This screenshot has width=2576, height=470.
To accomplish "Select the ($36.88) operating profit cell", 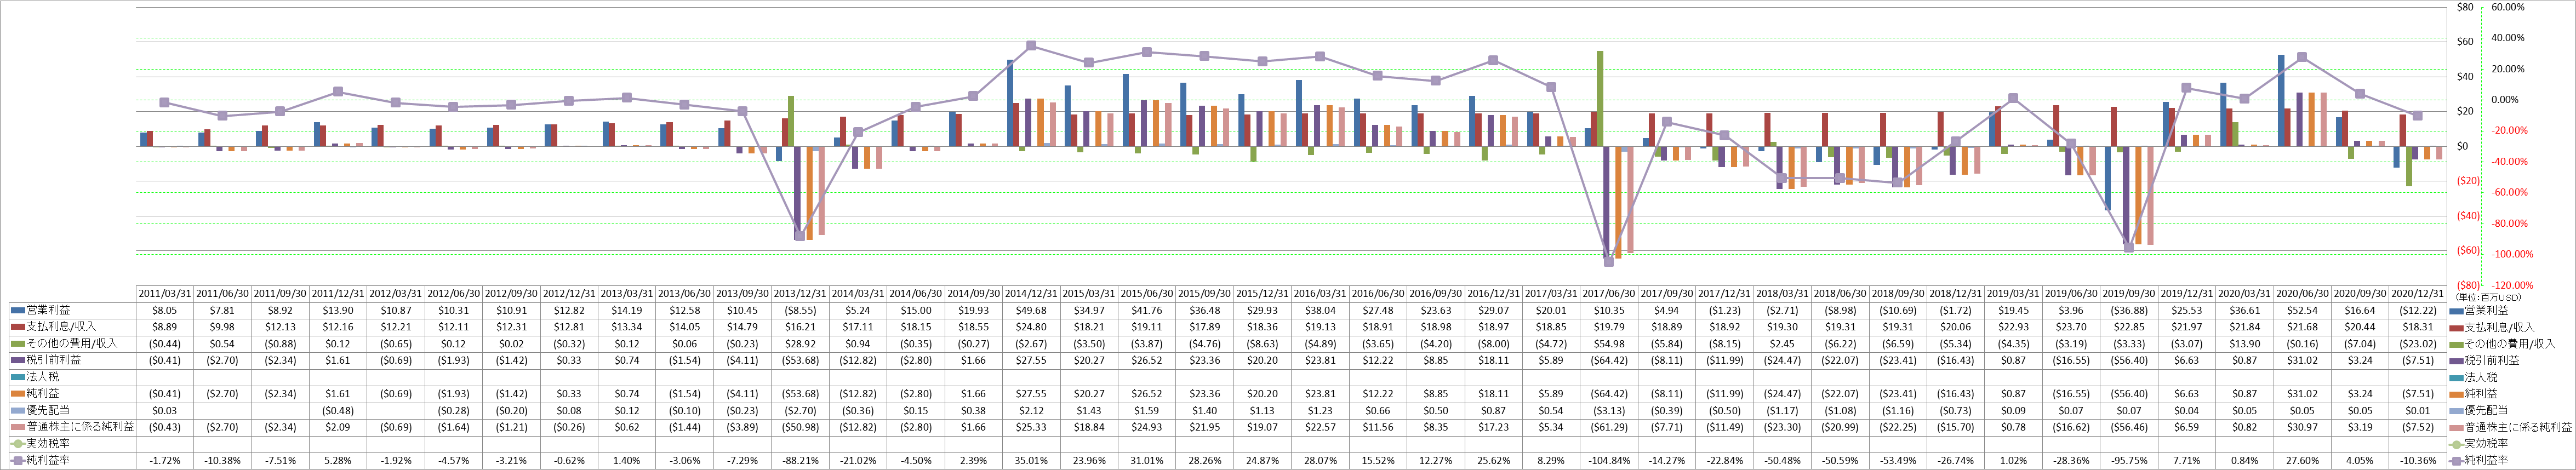I will (2130, 310).
